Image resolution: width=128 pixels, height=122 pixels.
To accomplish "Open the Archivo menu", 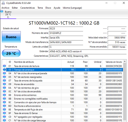I will point(5,8).
